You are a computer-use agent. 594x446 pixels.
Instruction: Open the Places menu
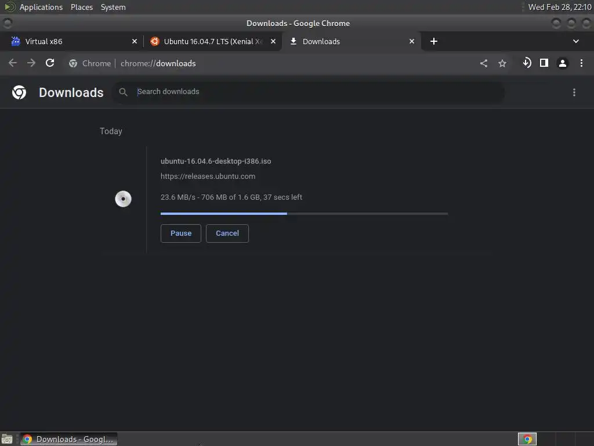tap(81, 7)
